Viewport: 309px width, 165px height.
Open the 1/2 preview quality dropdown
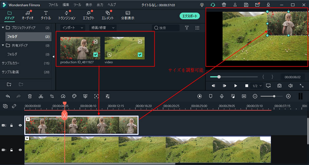coord(257,86)
